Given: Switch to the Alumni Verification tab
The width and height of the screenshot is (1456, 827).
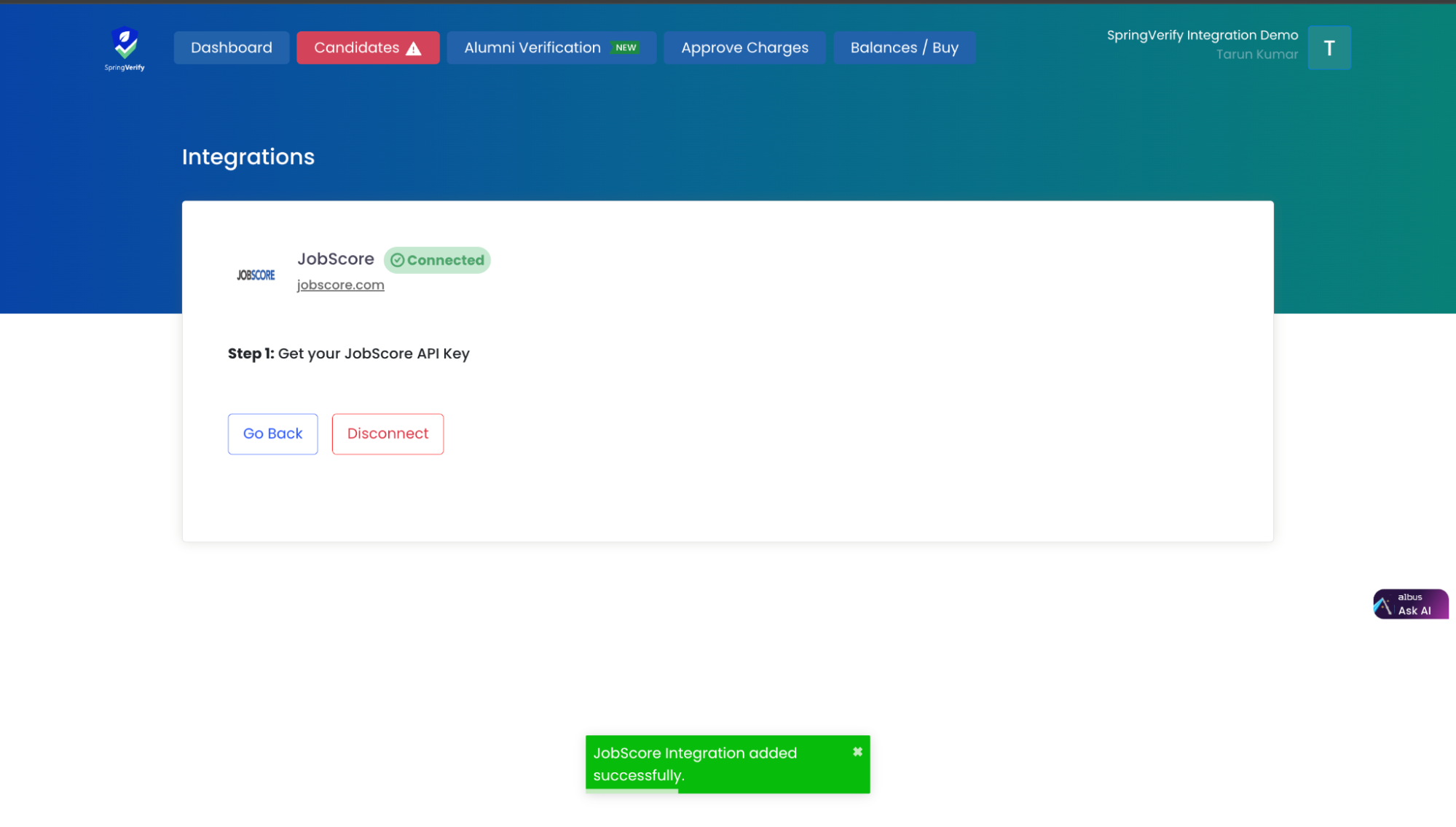Looking at the screenshot, I should pos(532,48).
